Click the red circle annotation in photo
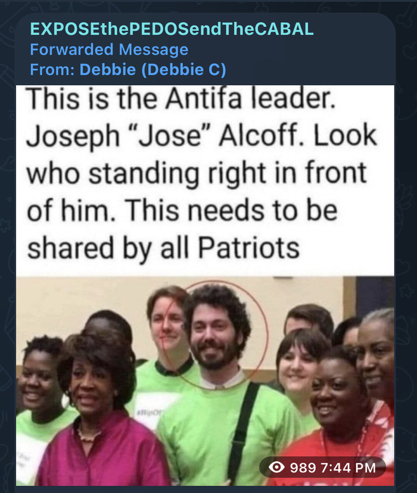The height and width of the screenshot is (493, 417). tap(214, 335)
